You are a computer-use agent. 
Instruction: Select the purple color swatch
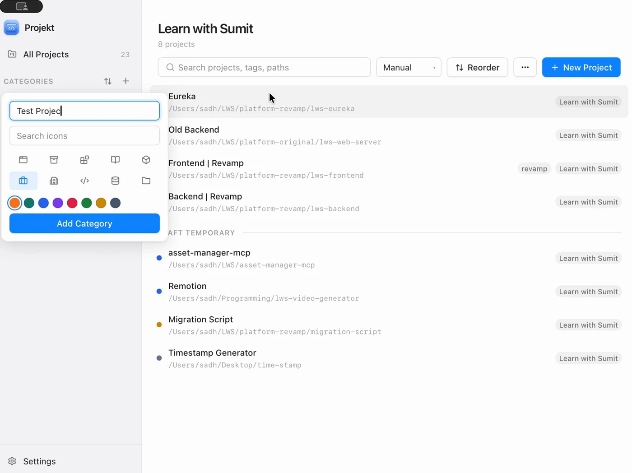coord(58,203)
